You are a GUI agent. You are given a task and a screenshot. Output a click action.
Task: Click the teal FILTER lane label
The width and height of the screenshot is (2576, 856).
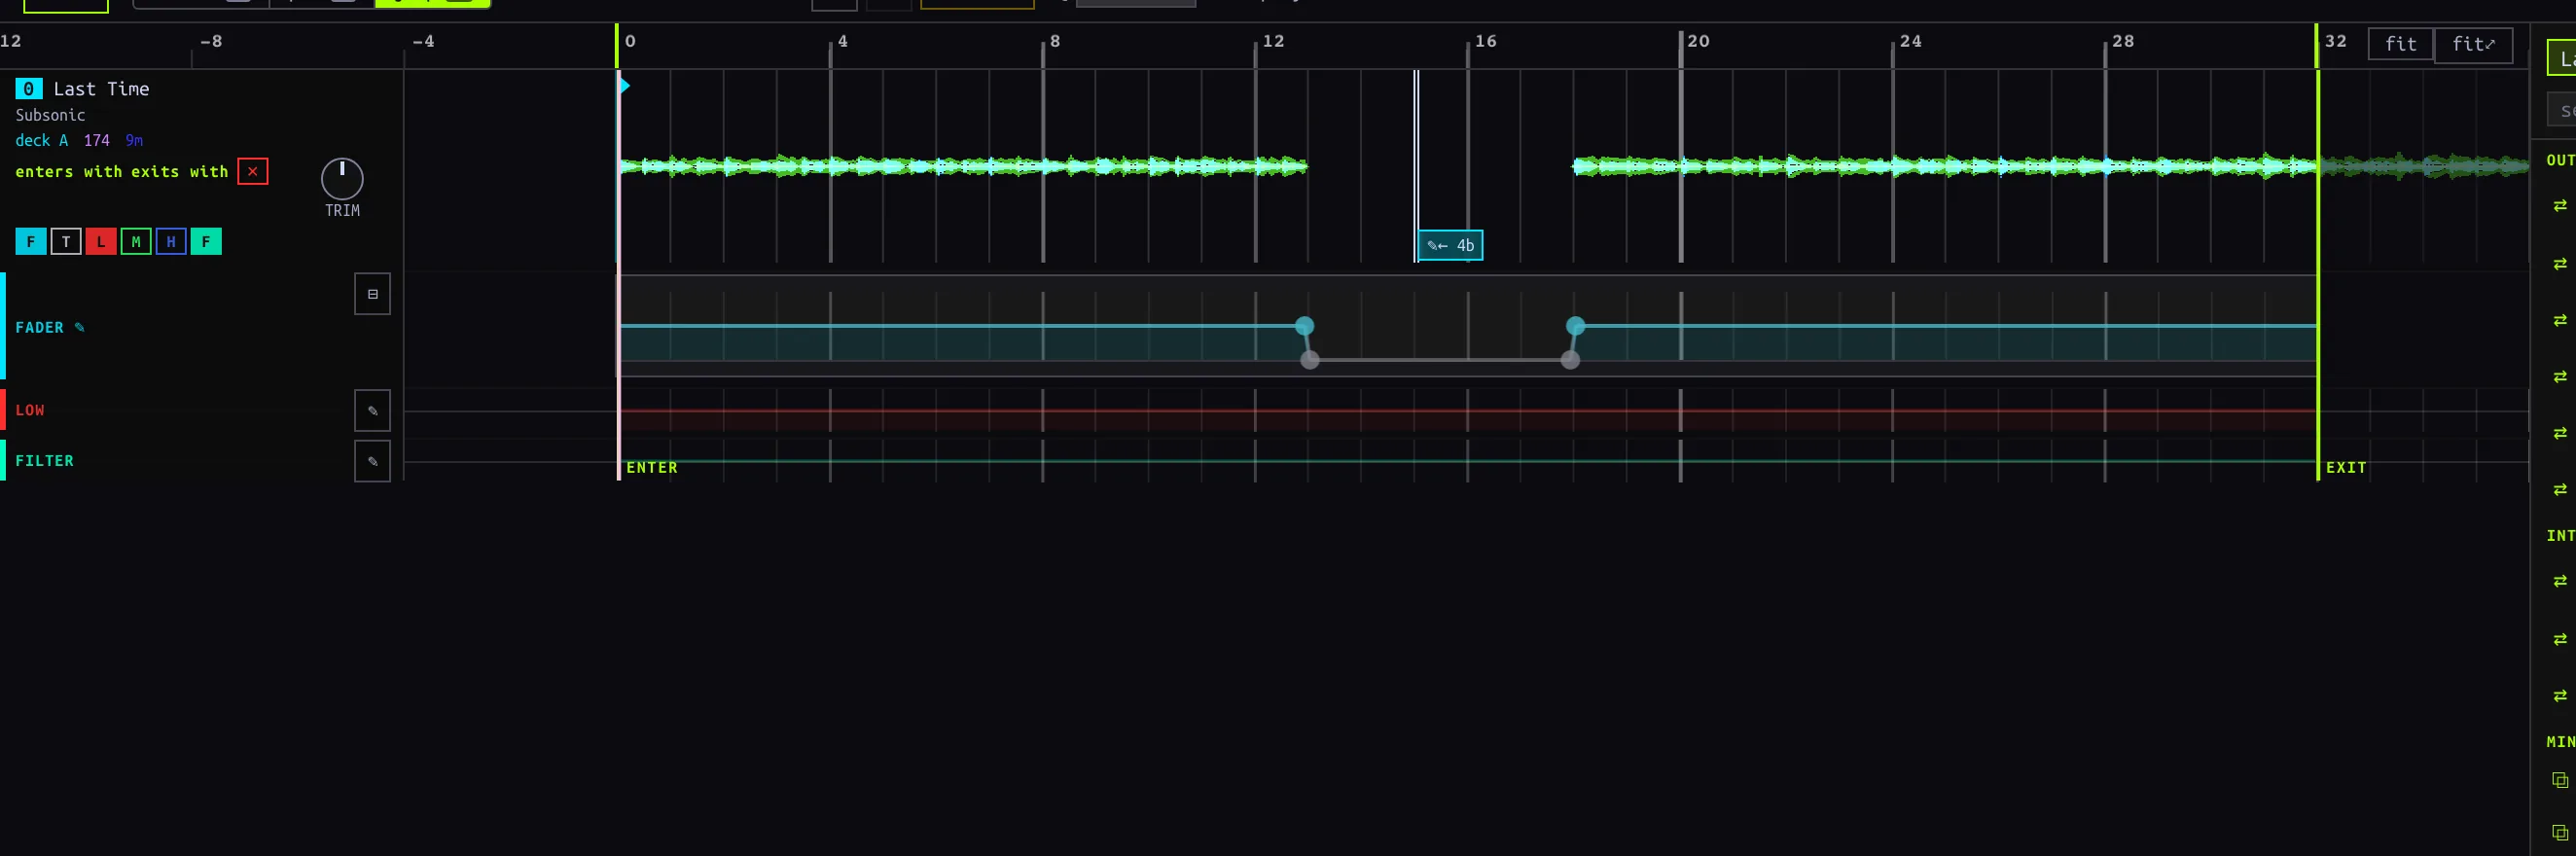point(44,461)
